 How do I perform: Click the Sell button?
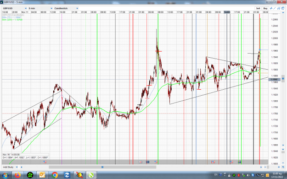point(258,8)
